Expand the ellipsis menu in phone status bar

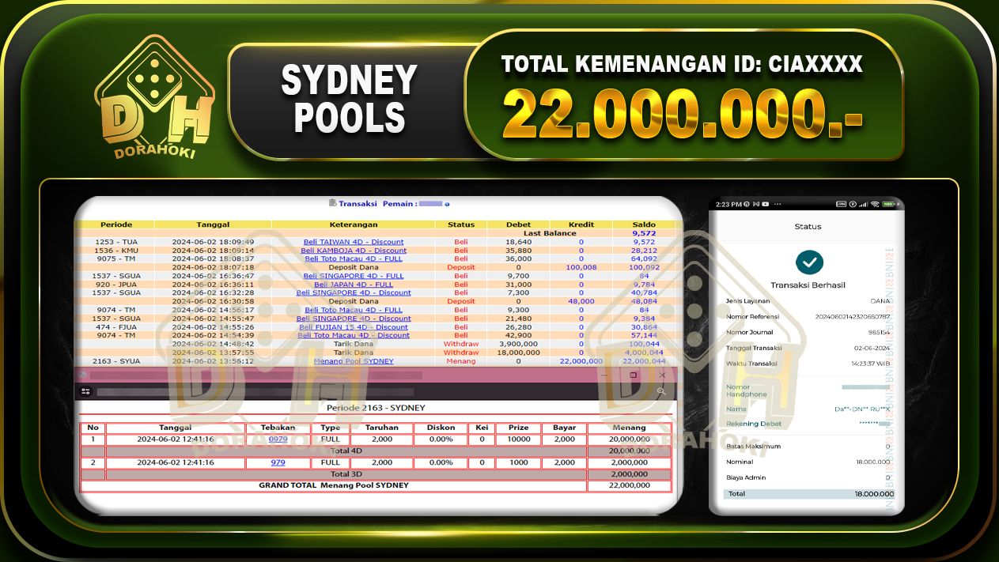777,204
